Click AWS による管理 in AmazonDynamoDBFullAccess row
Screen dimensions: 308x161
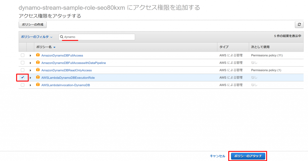(x=231, y=55)
